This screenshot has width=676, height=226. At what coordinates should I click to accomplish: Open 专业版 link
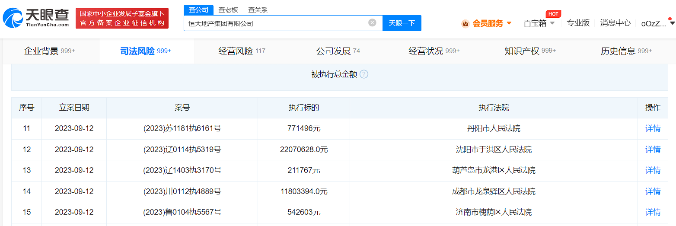pyautogui.click(x=578, y=23)
